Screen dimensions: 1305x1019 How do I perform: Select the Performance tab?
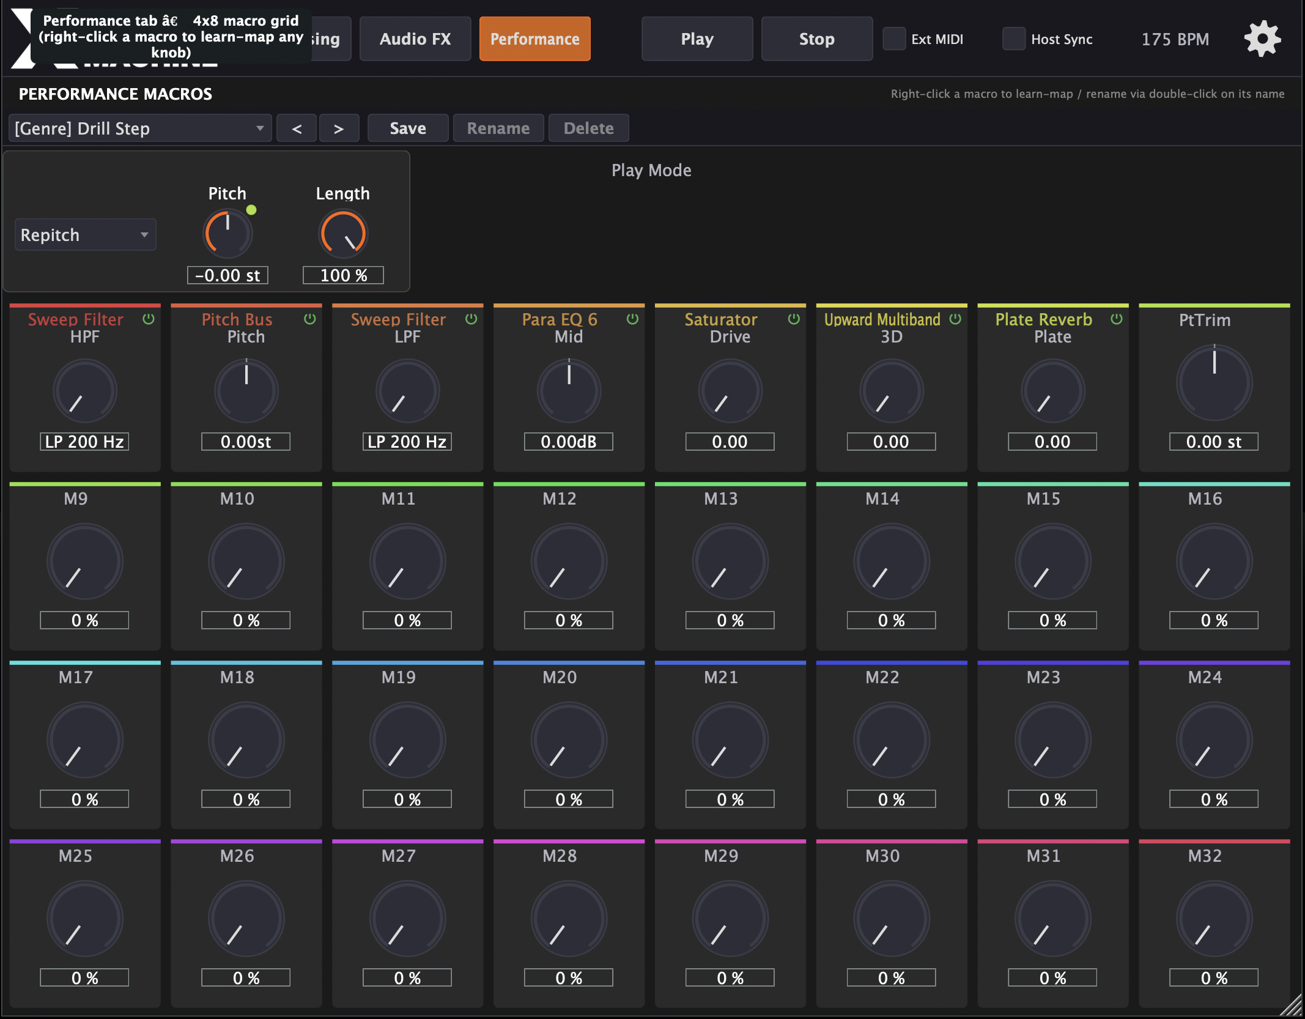pyautogui.click(x=535, y=39)
